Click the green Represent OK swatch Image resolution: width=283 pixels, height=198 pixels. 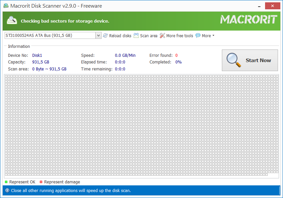(6, 182)
